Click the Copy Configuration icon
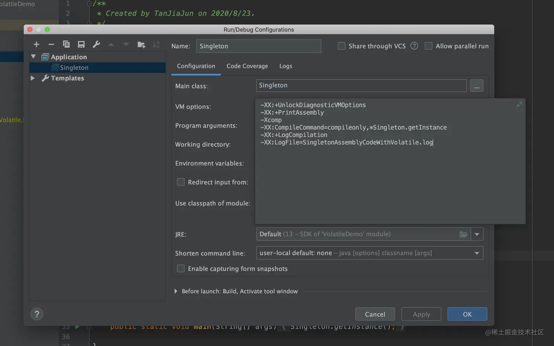 point(66,44)
